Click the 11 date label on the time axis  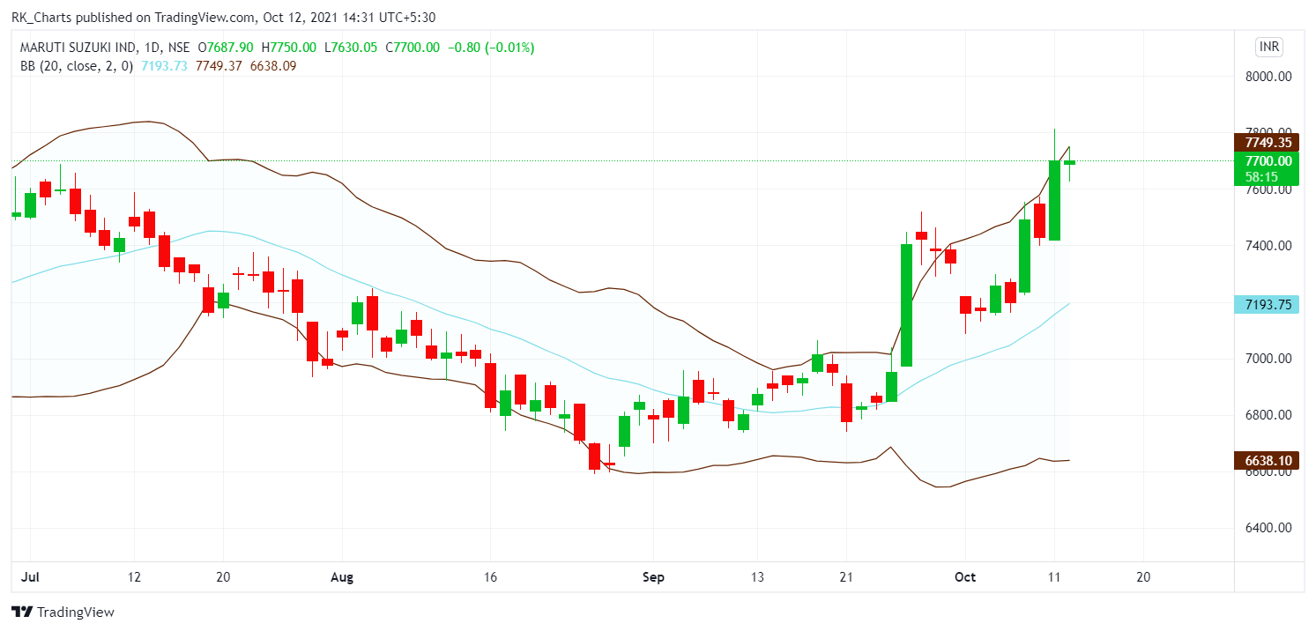(x=1054, y=577)
